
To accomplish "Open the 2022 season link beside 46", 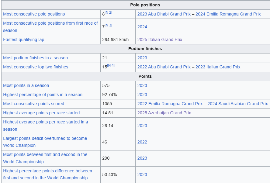I will pos(142,142).
